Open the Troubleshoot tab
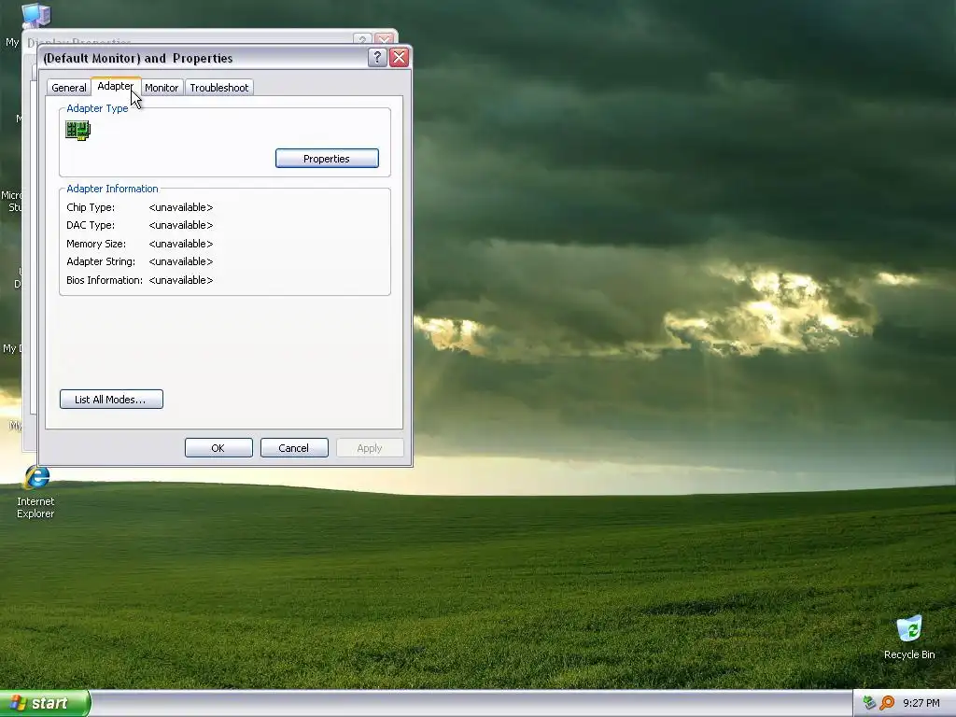Viewport: 956px width, 717px height. coord(218,88)
